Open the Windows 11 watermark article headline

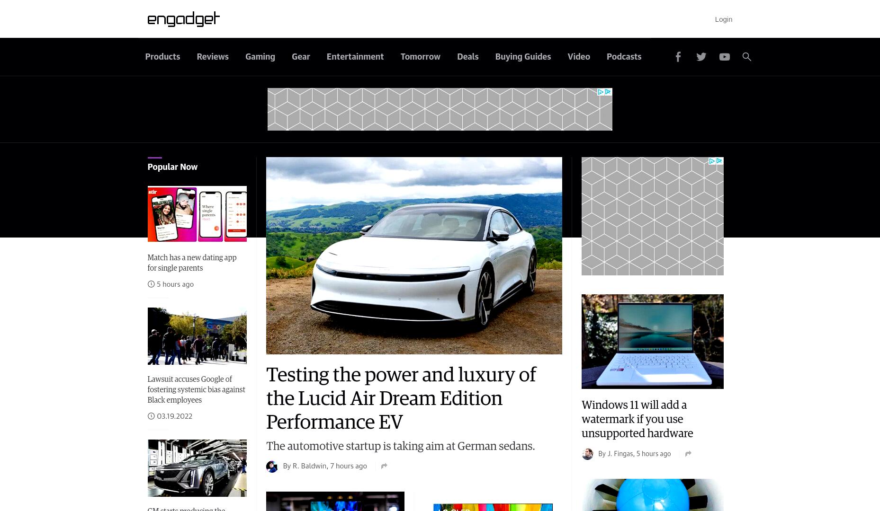tap(637, 419)
